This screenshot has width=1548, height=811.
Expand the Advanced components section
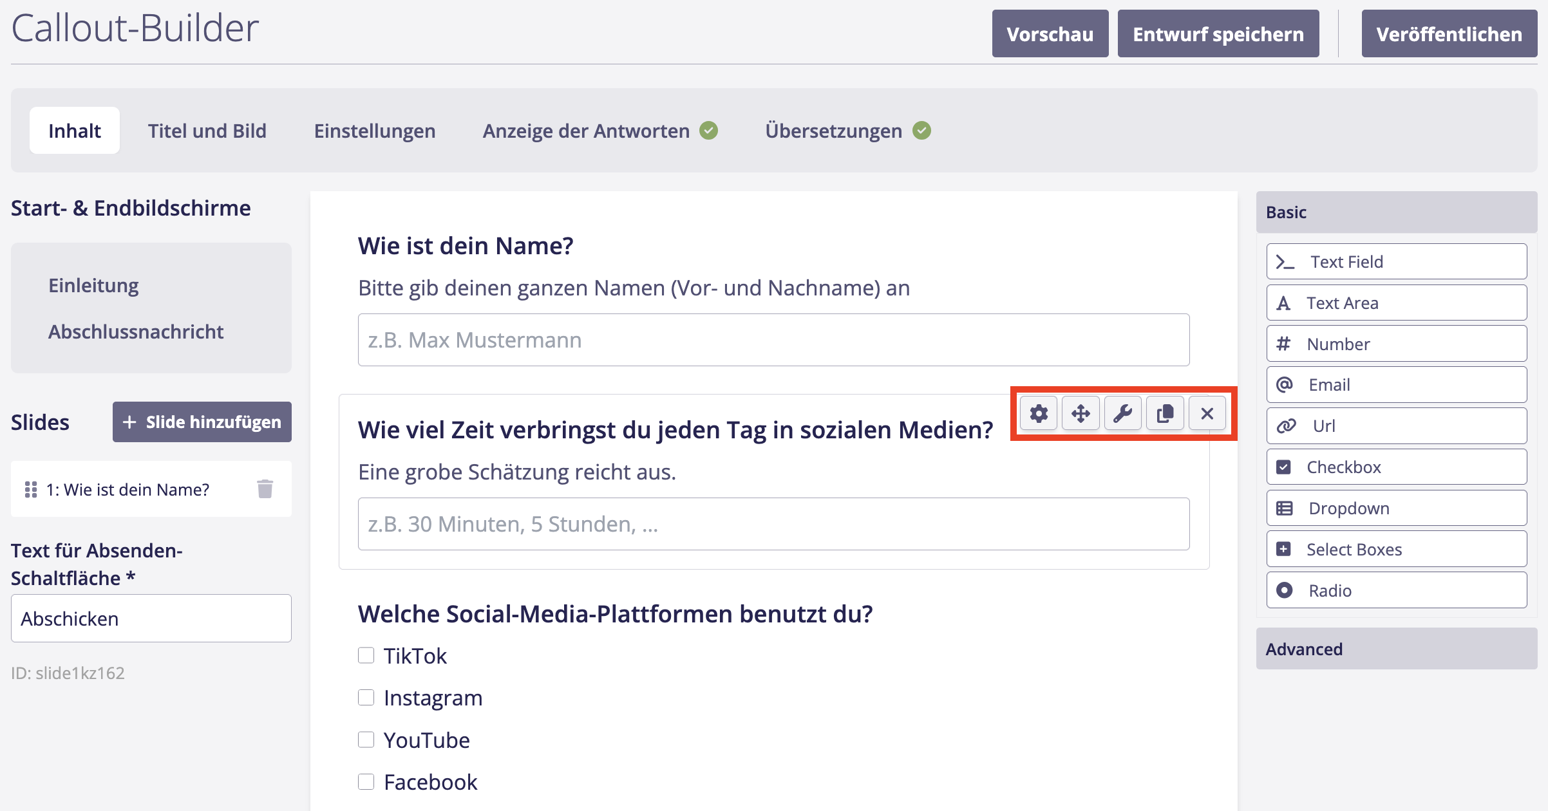point(1396,649)
